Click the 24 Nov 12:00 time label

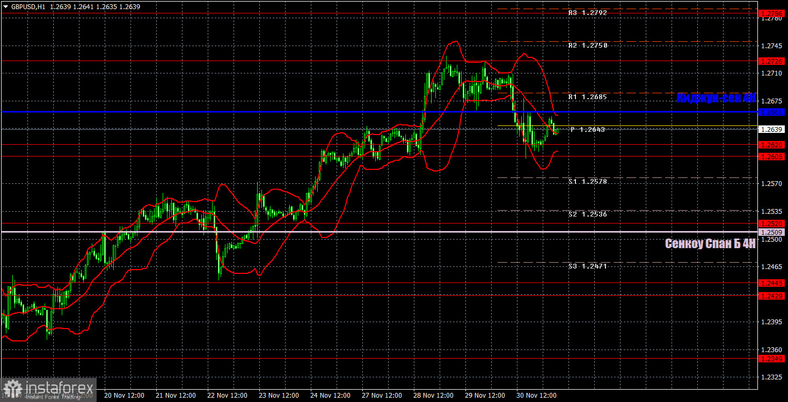[330, 396]
